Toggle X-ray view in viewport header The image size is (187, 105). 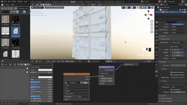pyautogui.click(x=138, y=8)
